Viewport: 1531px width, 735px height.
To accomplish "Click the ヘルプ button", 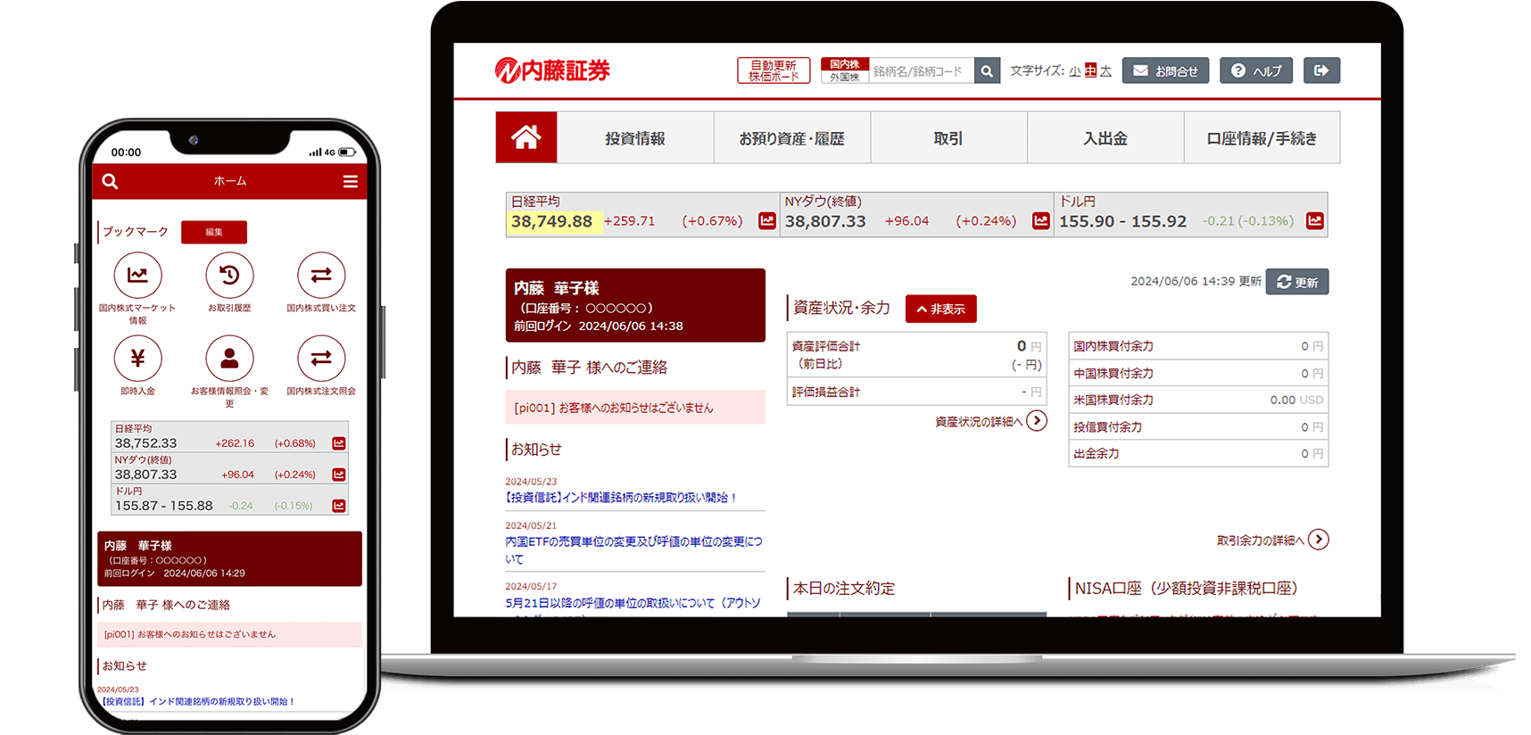I will 1256,70.
